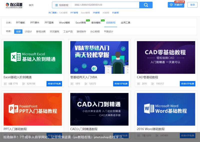Click the 登录 login button
This screenshot has height=142, width=200.
click(192, 5)
